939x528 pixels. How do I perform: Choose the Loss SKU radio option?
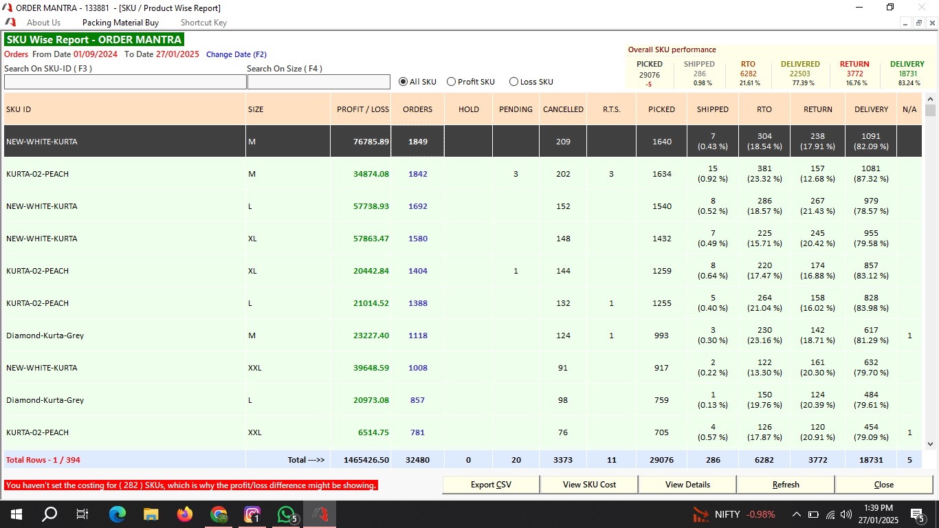tap(513, 82)
